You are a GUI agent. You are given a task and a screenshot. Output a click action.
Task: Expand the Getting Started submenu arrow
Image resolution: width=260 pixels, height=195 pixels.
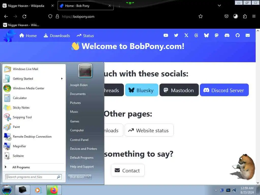pos(62,79)
